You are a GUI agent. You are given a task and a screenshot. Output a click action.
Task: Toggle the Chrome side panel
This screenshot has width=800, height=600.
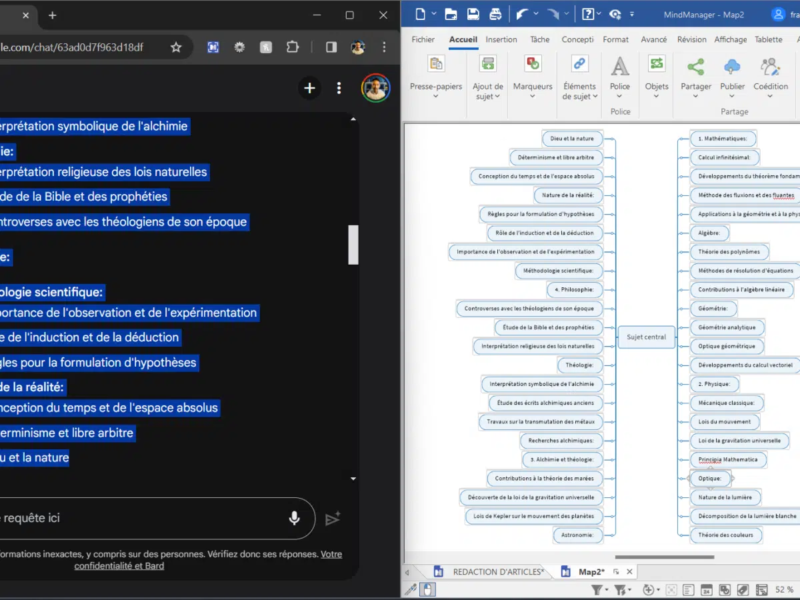coord(331,47)
